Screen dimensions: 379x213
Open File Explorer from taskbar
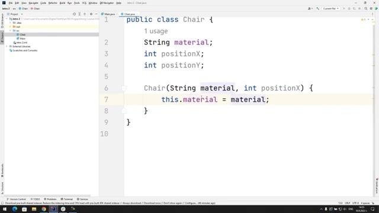click(34, 209)
